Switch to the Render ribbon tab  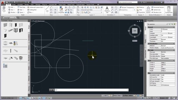coord(27,4)
